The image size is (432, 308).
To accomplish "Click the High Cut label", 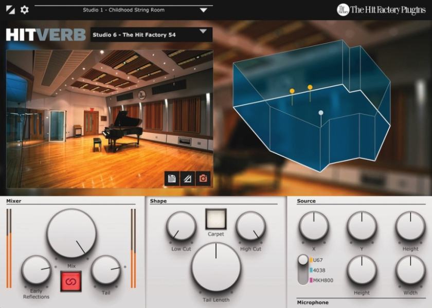I will pos(250,249).
